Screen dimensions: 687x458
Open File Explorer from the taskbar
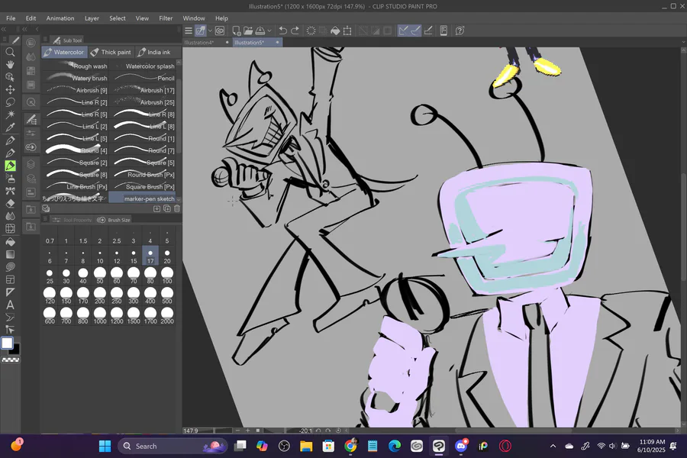(306, 446)
